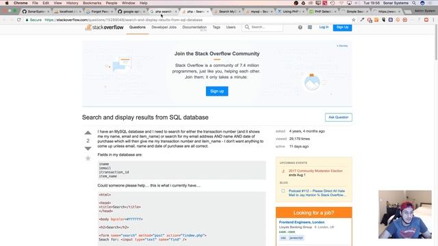
Task: Click the Looking for a job? header
Action: point(313,213)
